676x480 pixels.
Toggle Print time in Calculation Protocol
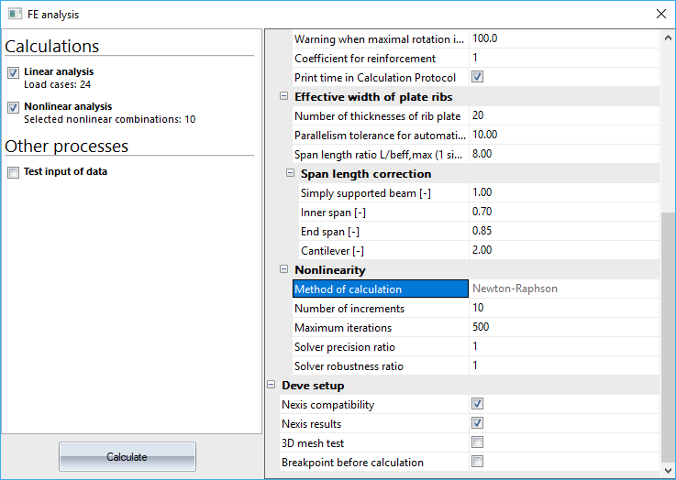(477, 77)
